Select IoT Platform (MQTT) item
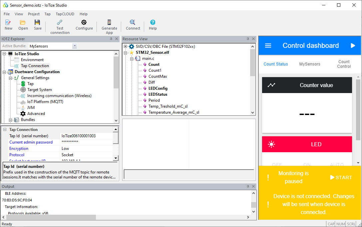This screenshot has width=362, height=227. coord(45,102)
